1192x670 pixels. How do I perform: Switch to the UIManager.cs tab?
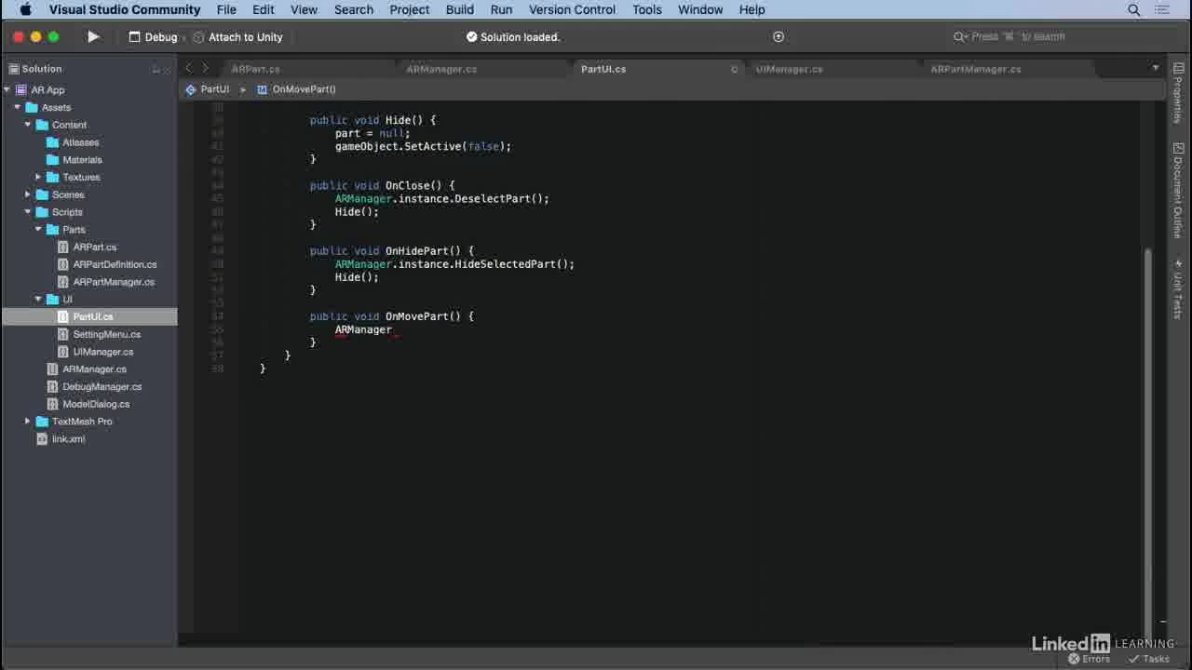click(789, 69)
